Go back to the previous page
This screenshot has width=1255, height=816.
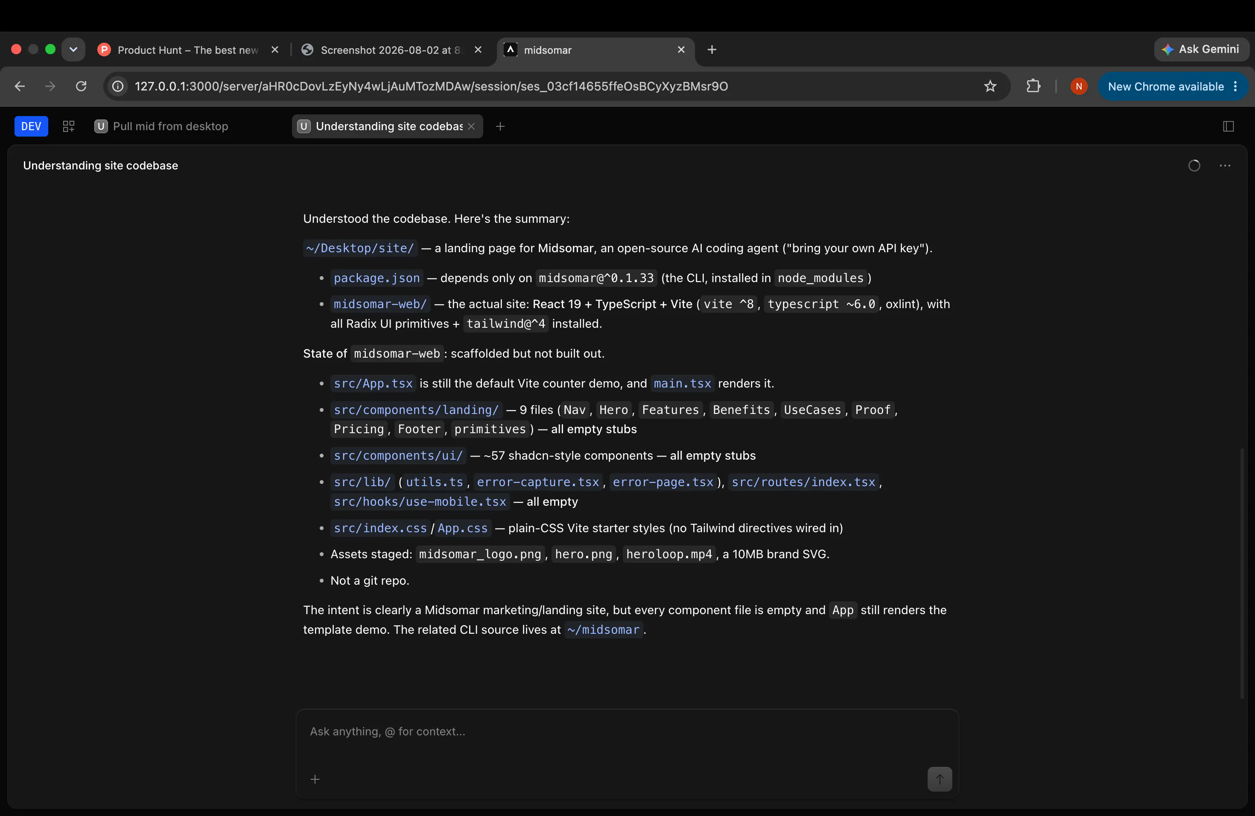[20, 87]
